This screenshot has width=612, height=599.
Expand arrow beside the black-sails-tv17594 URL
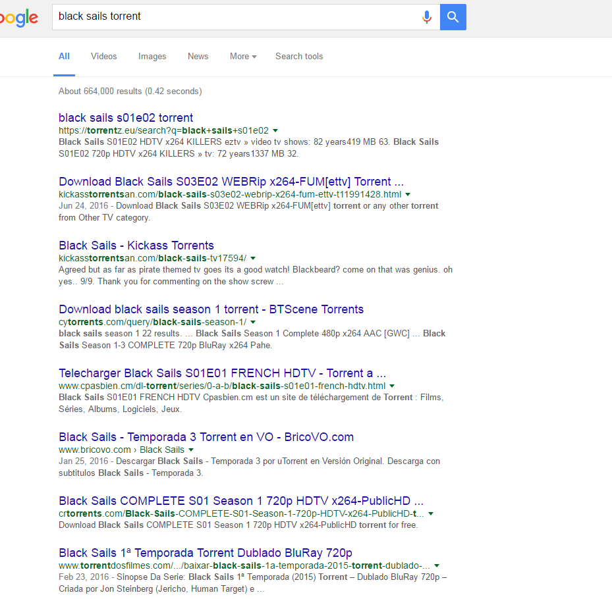pos(253,258)
